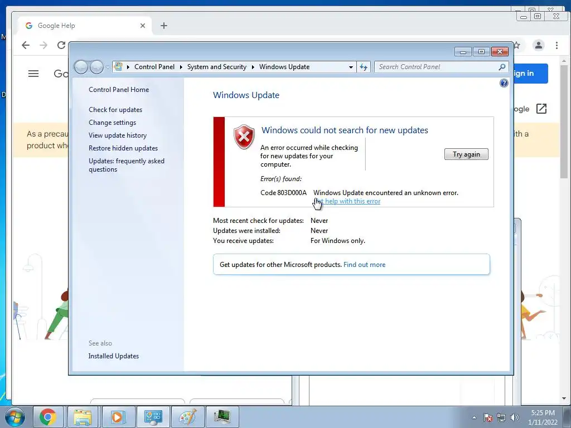Click Chrome's forward navigation arrow
Screen dimensions: 571x428
click(x=43, y=45)
